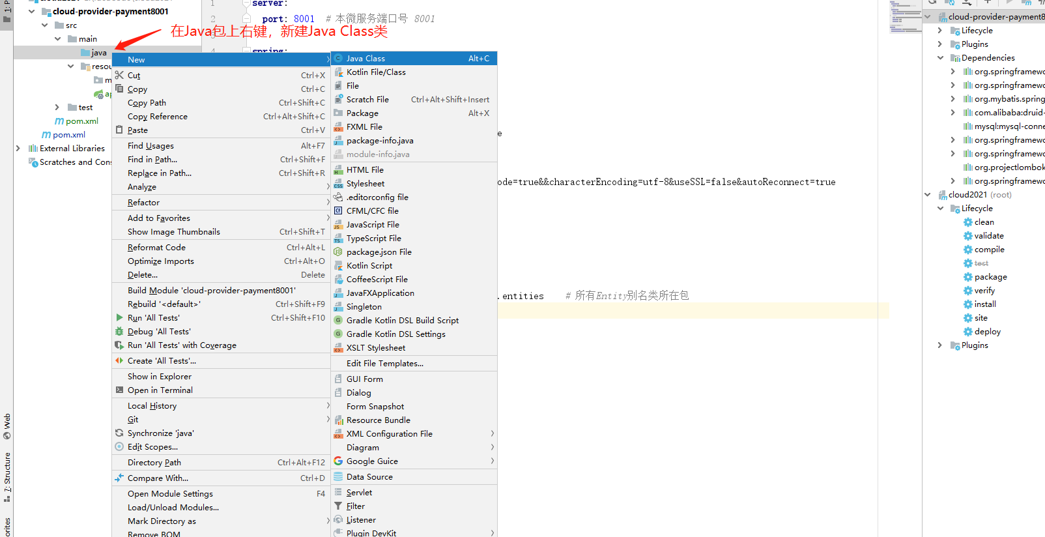Viewport: 1045px width, 537px height.
Task: Click the CoffeeScript File icon
Action: (338, 280)
